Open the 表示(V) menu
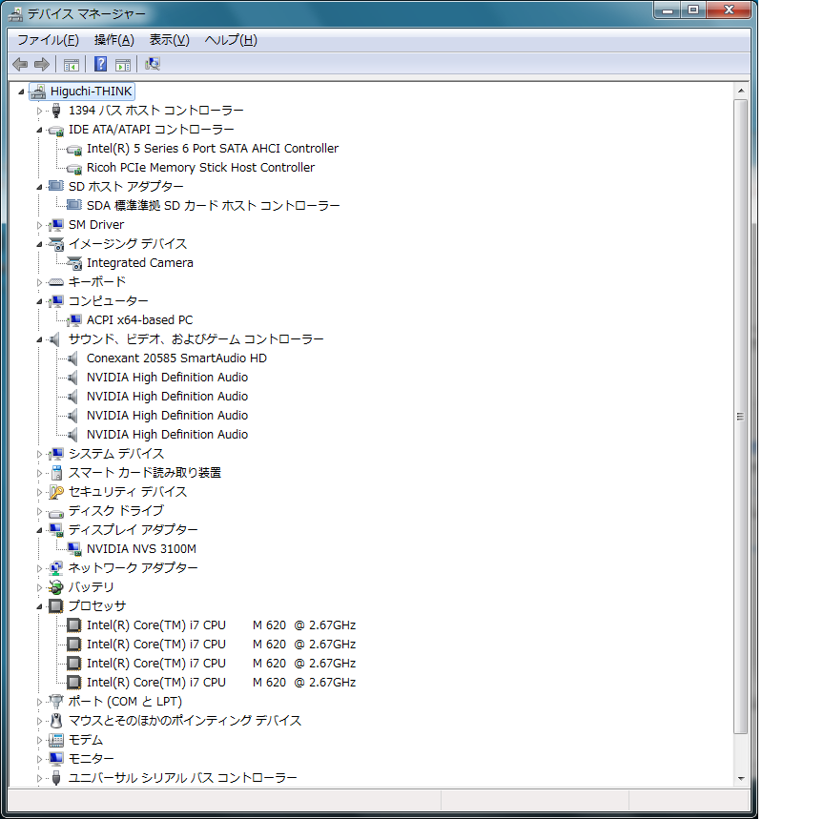This screenshot has width=824, height=819. coord(169,40)
